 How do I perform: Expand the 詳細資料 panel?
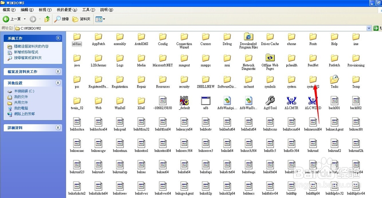tap(58, 128)
